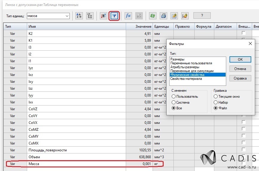This screenshot has height=171, width=259.
Task: Close the Фильтры dialog with X
Action: pos(250,43)
